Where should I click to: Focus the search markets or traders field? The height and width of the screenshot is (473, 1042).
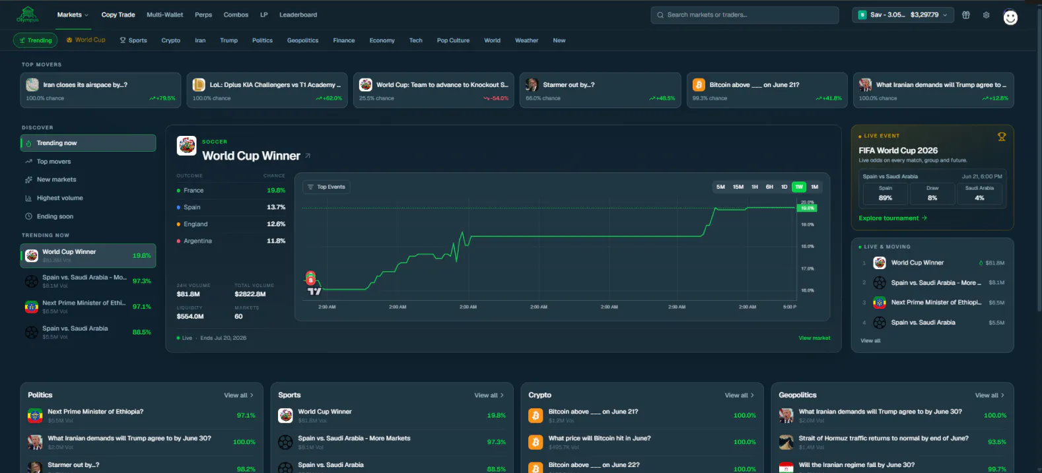pyautogui.click(x=745, y=15)
